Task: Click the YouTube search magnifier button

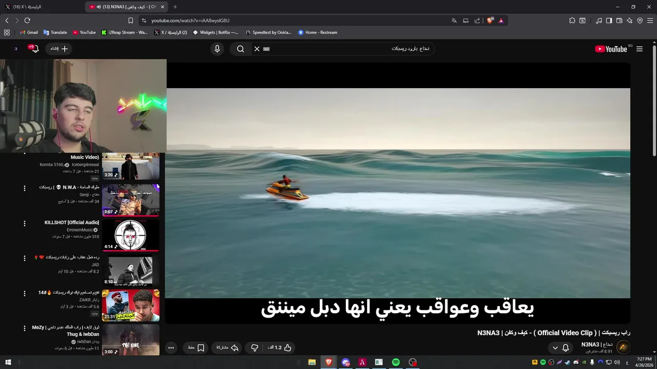Action: tap(240, 49)
